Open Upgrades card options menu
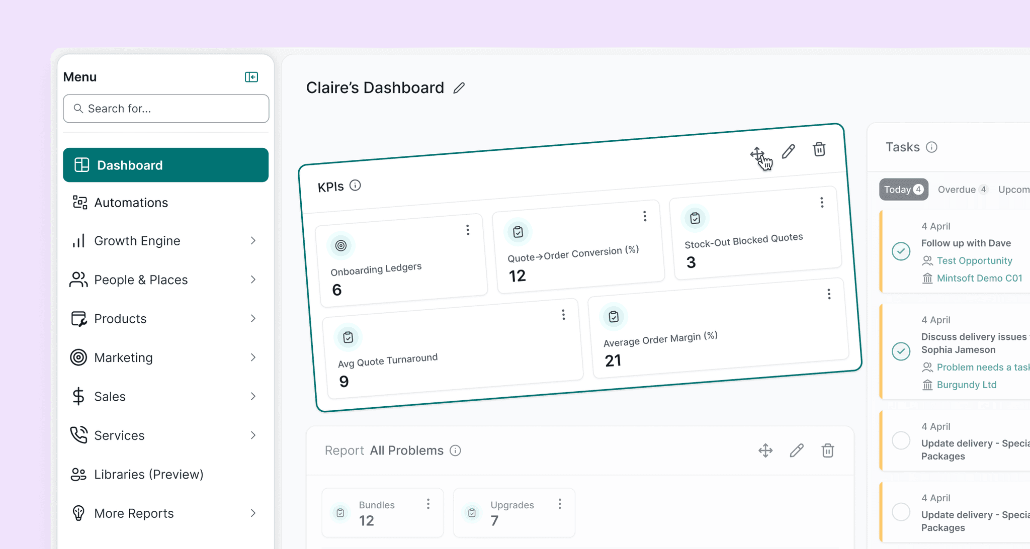 click(560, 504)
